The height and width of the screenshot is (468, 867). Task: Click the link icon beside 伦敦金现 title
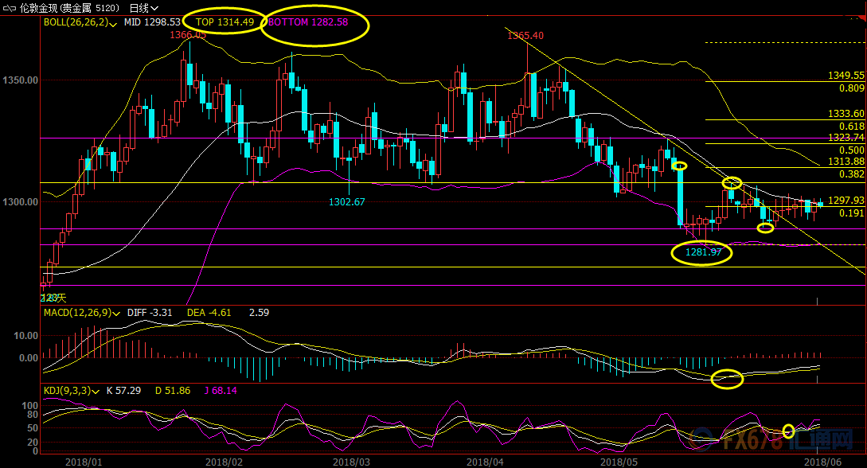pyautogui.click(x=10, y=8)
